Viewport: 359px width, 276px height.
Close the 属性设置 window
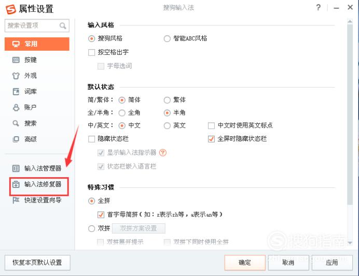point(350,7)
